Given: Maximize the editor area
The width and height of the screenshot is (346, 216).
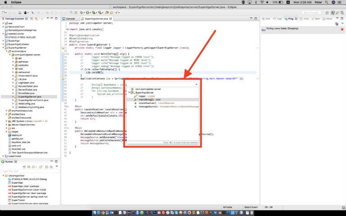Looking at the screenshot, I should 256,18.
